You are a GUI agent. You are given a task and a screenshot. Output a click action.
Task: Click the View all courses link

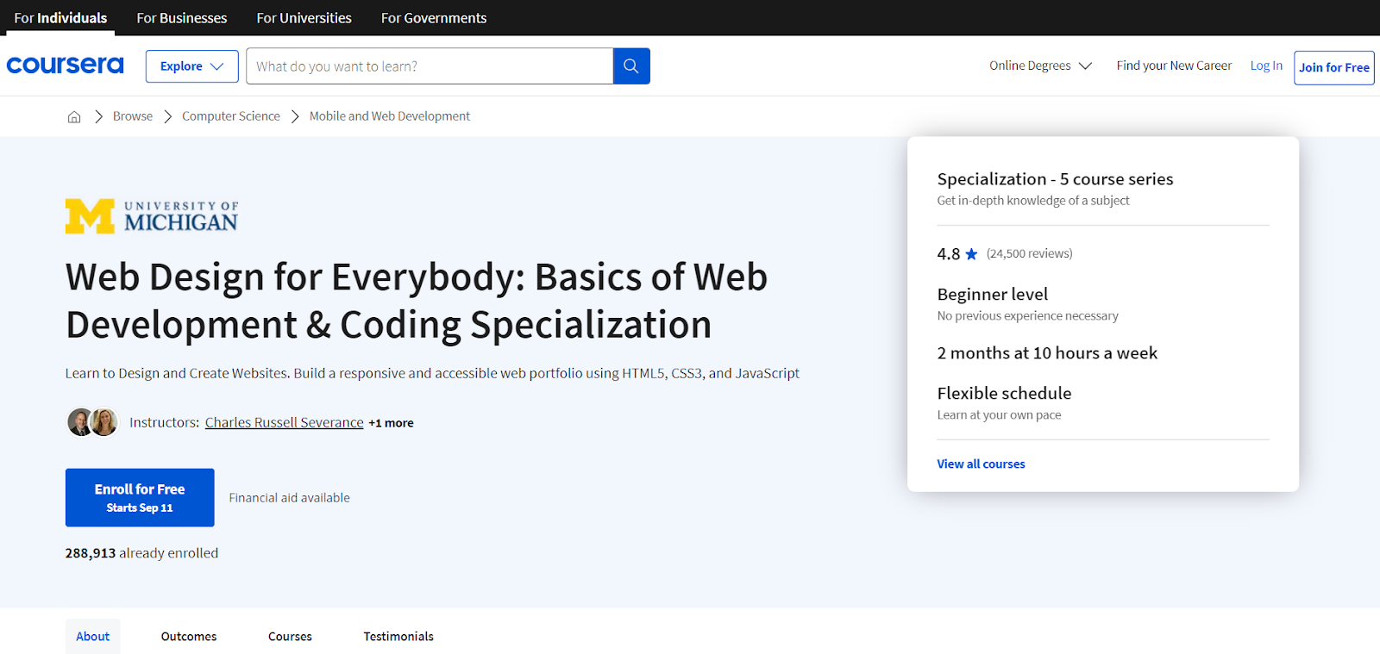982,464
